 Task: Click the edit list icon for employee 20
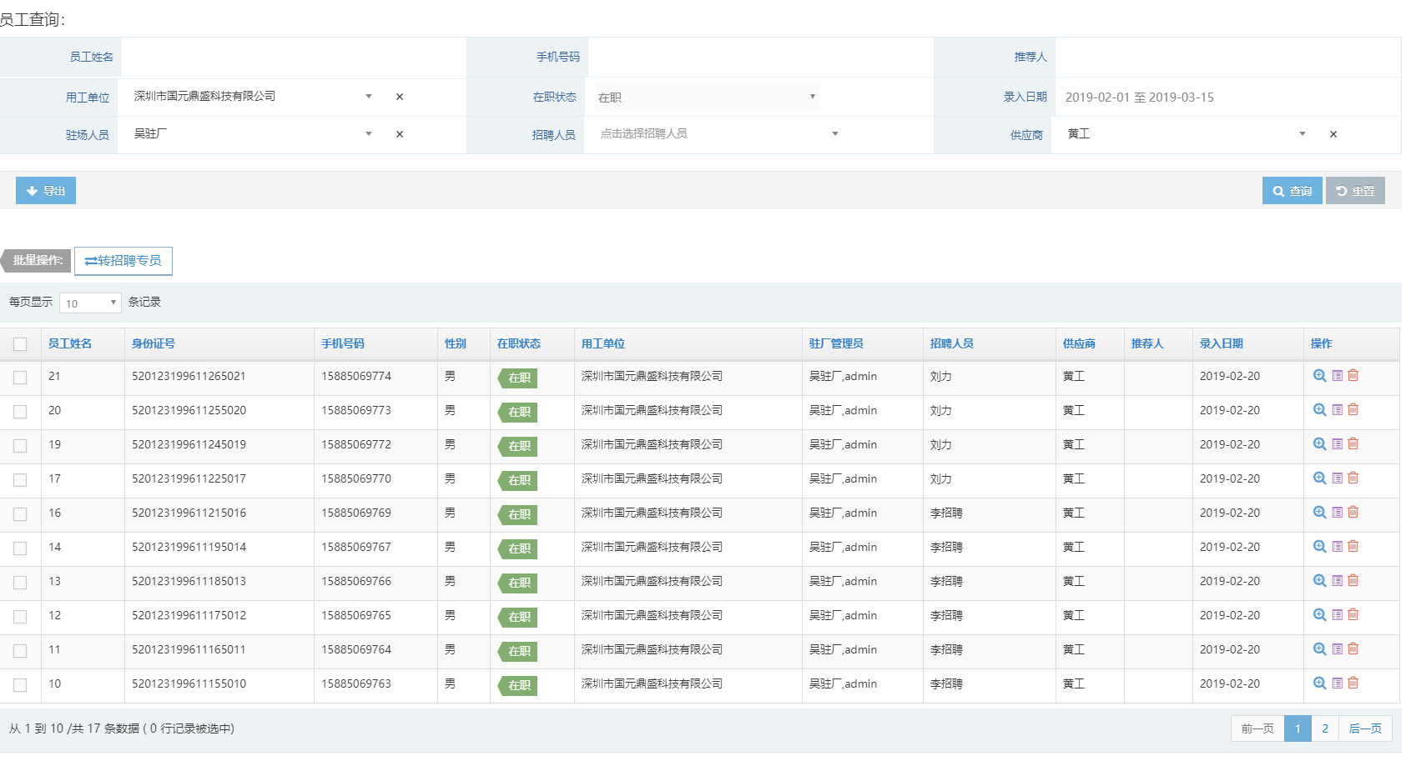pos(1337,410)
